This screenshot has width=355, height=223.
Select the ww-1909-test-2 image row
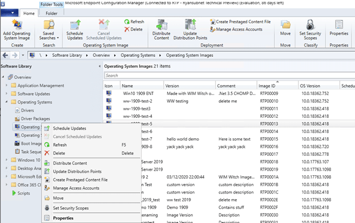(229, 101)
